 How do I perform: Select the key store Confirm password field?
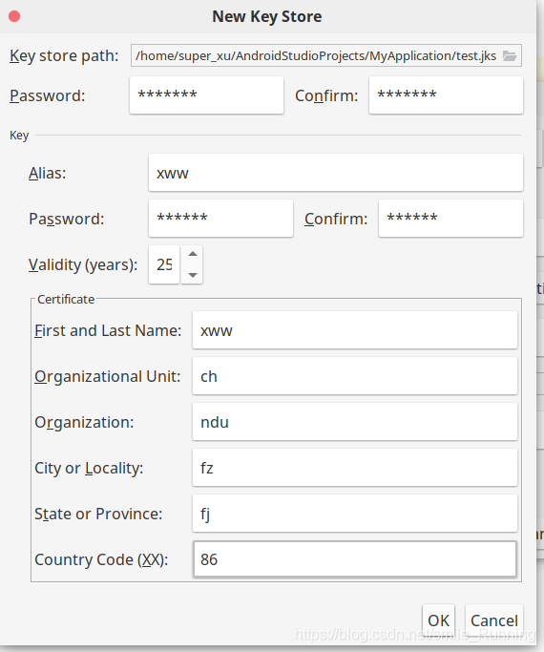[x=446, y=95]
